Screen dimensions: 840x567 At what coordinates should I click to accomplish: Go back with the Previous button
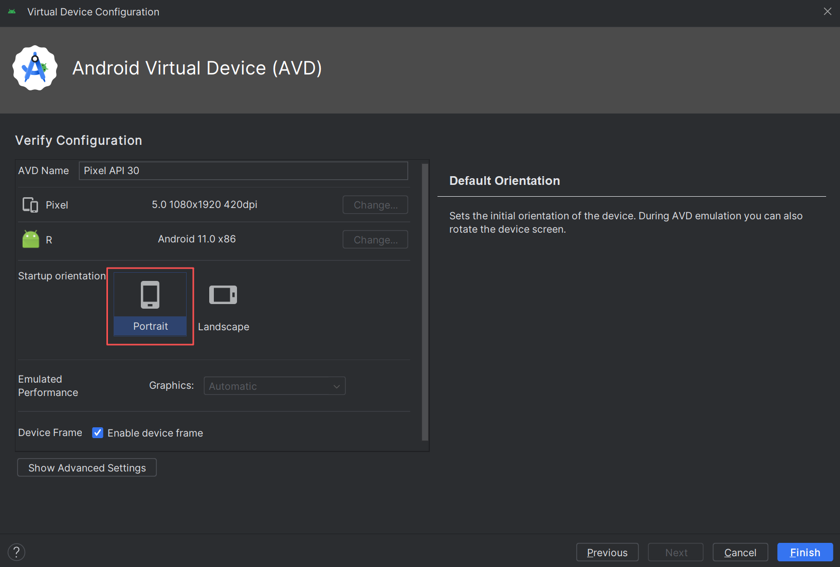[607, 553]
